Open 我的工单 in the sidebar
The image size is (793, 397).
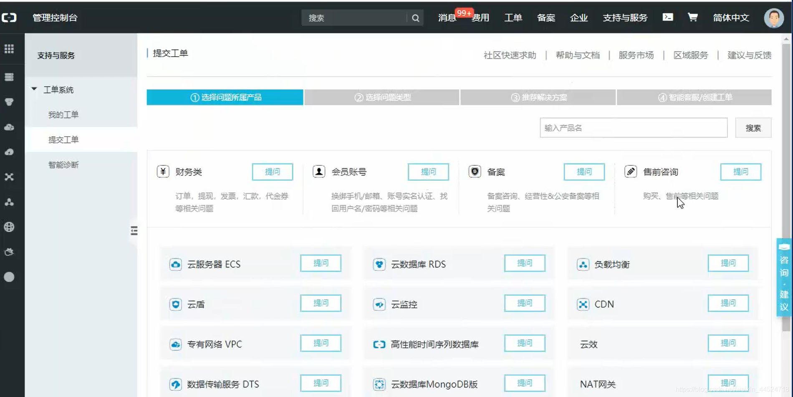pyautogui.click(x=63, y=115)
